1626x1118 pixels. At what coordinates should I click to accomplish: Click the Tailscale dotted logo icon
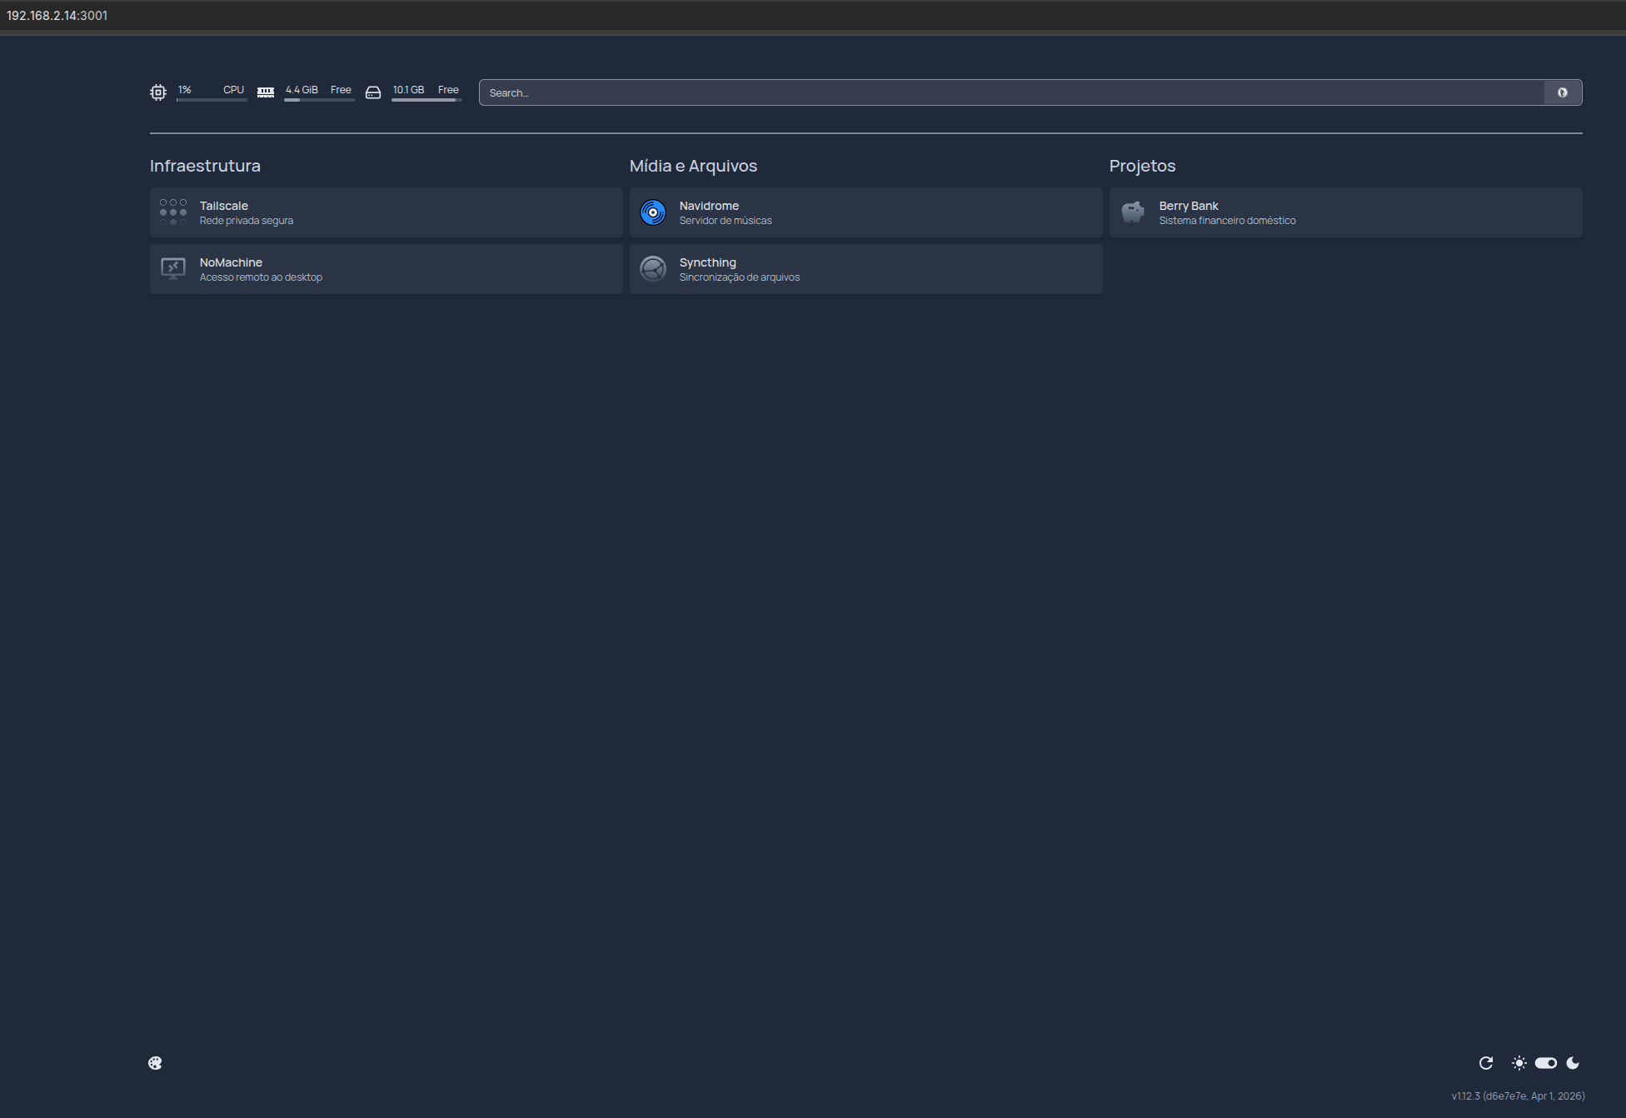coord(173,212)
